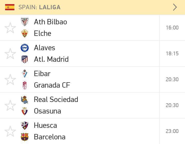This screenshot has width=185, height=144.
Task: Select the Atl. Madrid team name
Action: point(51,59)
